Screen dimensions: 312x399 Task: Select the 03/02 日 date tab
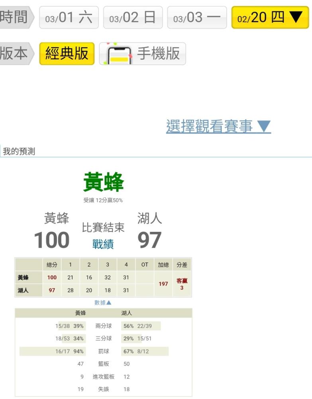point(133,17)
